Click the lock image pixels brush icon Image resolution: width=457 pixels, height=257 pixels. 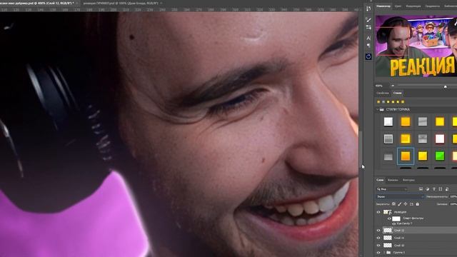point(400,204)
